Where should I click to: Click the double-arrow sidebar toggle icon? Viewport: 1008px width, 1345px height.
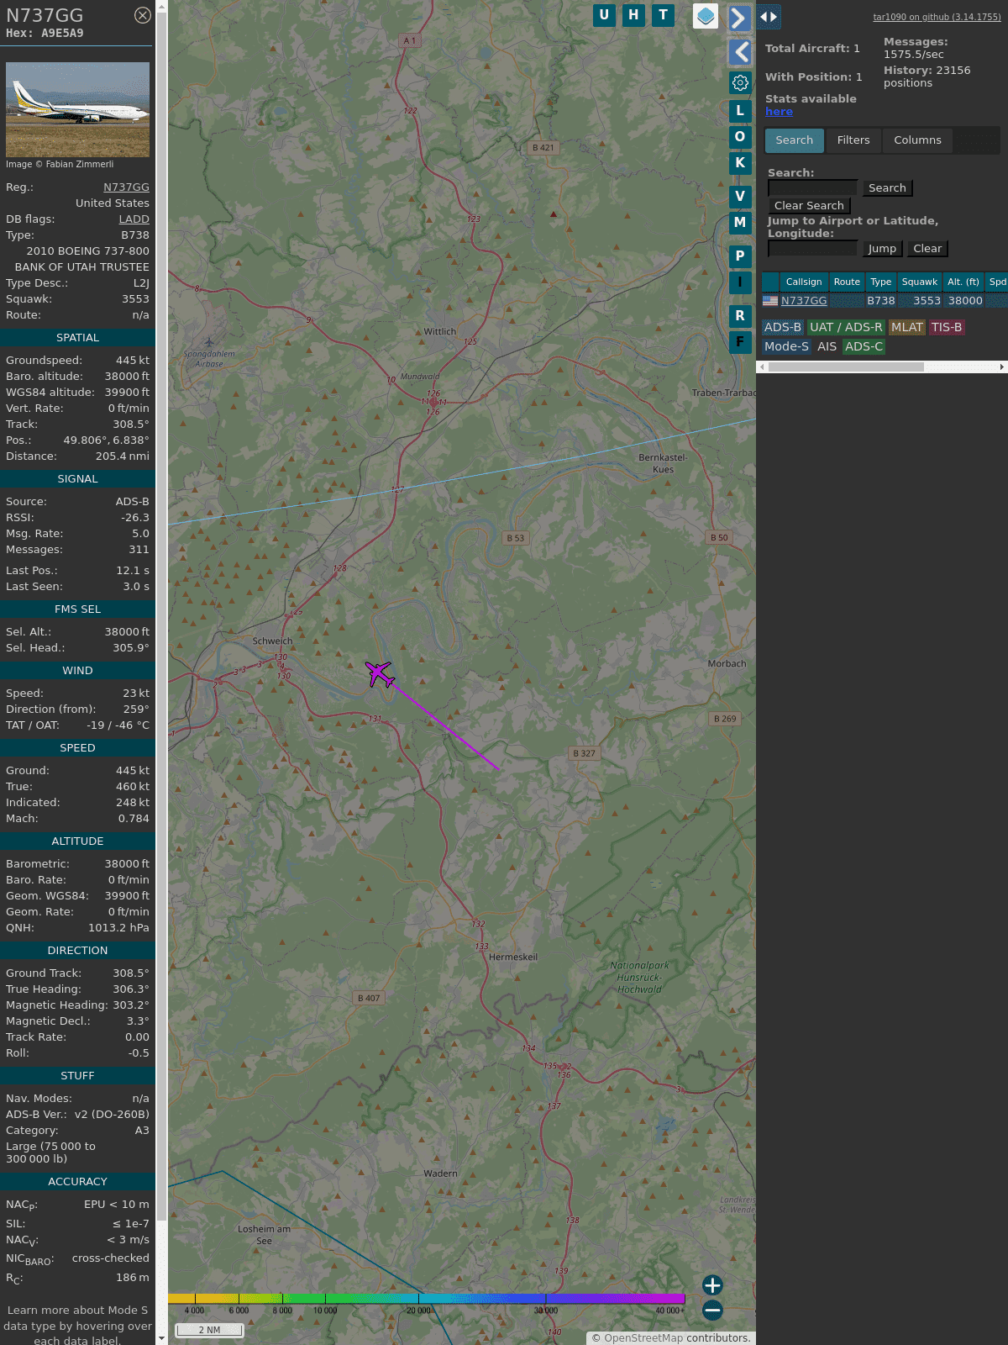(x=768, y=17)
